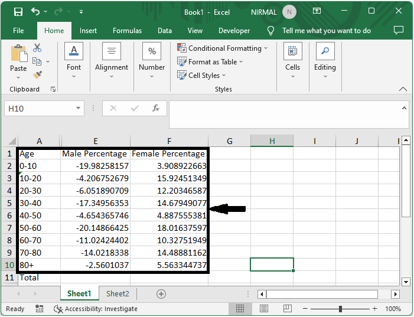Open Accessibility Investigate status icon
The height and width of the screenshot is (317, 414).
58,309
